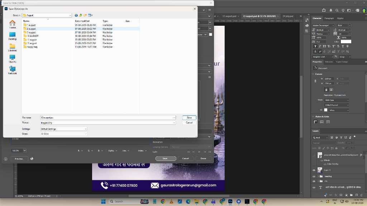Expand the heading layer group
The image size is (367, 206).
pyautogui.click(x=318, y=176)
